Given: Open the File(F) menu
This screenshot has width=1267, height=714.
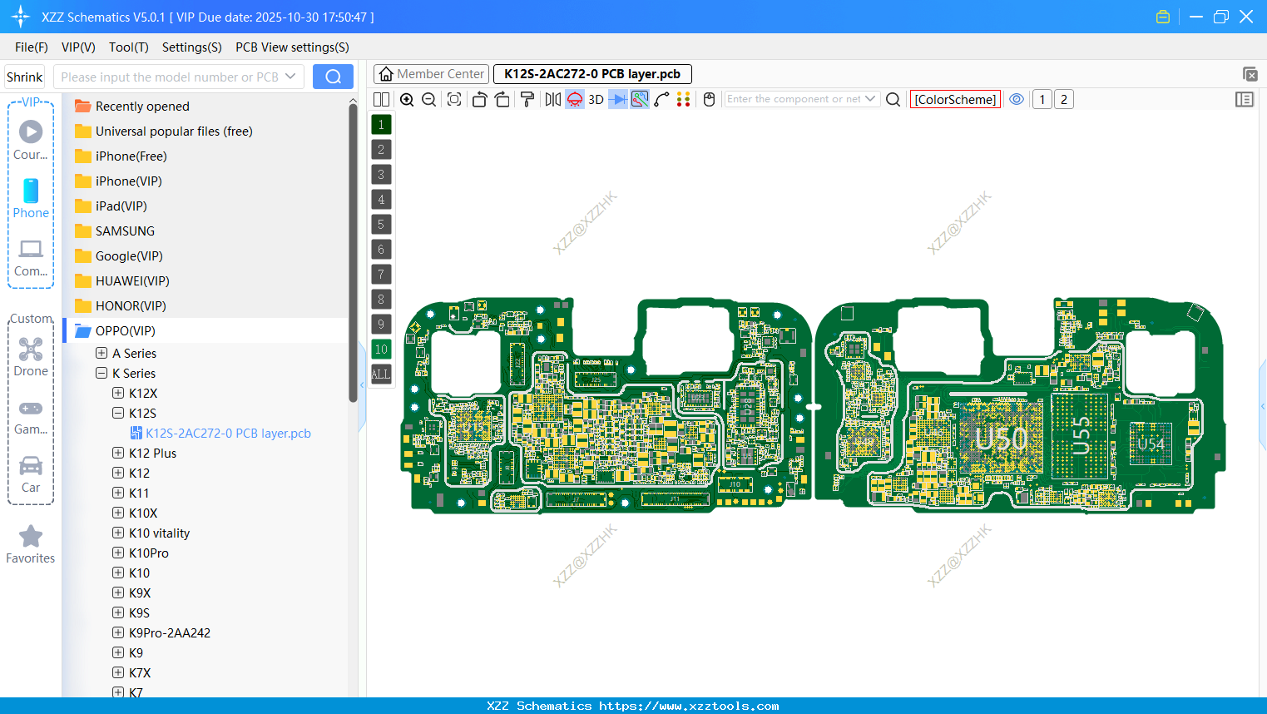Looking at the screenshot, I should pos(32,47).
